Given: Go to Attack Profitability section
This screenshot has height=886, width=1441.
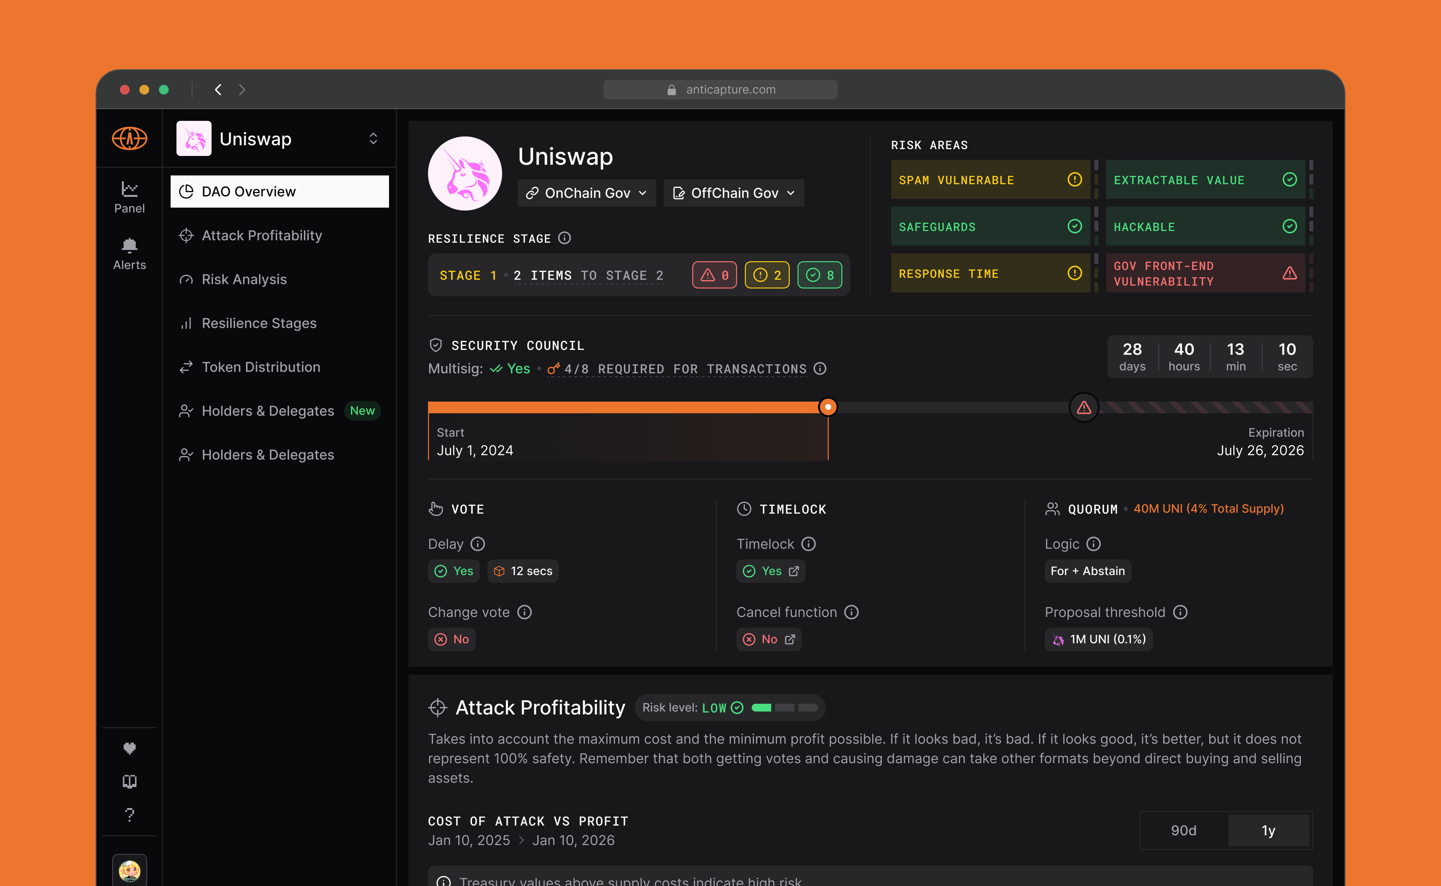Looking at the screenshot, I should pos(261,236).
